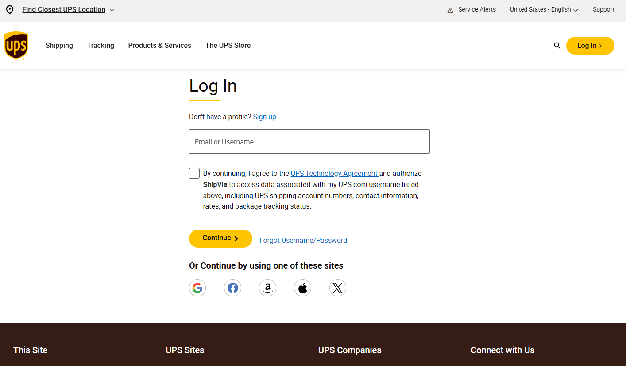Open the Shipping menu

click(59, 45)
